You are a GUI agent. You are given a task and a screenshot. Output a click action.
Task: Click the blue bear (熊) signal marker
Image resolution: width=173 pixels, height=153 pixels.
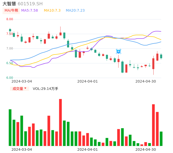point(118,52)
